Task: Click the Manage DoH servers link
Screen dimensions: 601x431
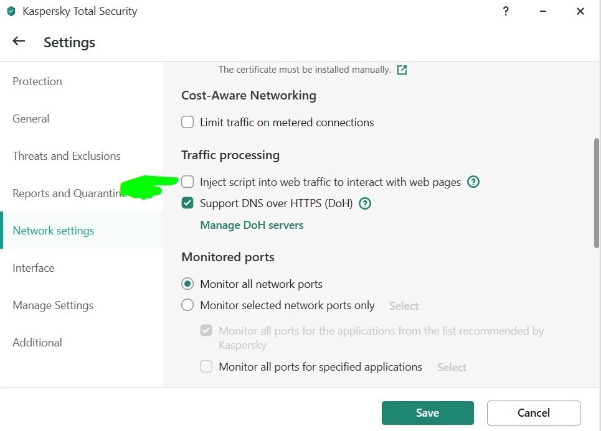Action: coord(252,225)
